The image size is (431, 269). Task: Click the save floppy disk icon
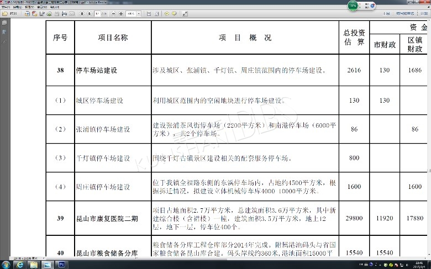(x=56, y=13)
